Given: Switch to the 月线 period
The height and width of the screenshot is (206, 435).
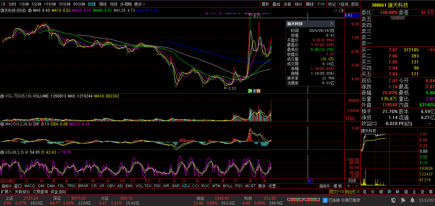Looking at the screenshot, I should pyautogui.click(x=113, y=4).
